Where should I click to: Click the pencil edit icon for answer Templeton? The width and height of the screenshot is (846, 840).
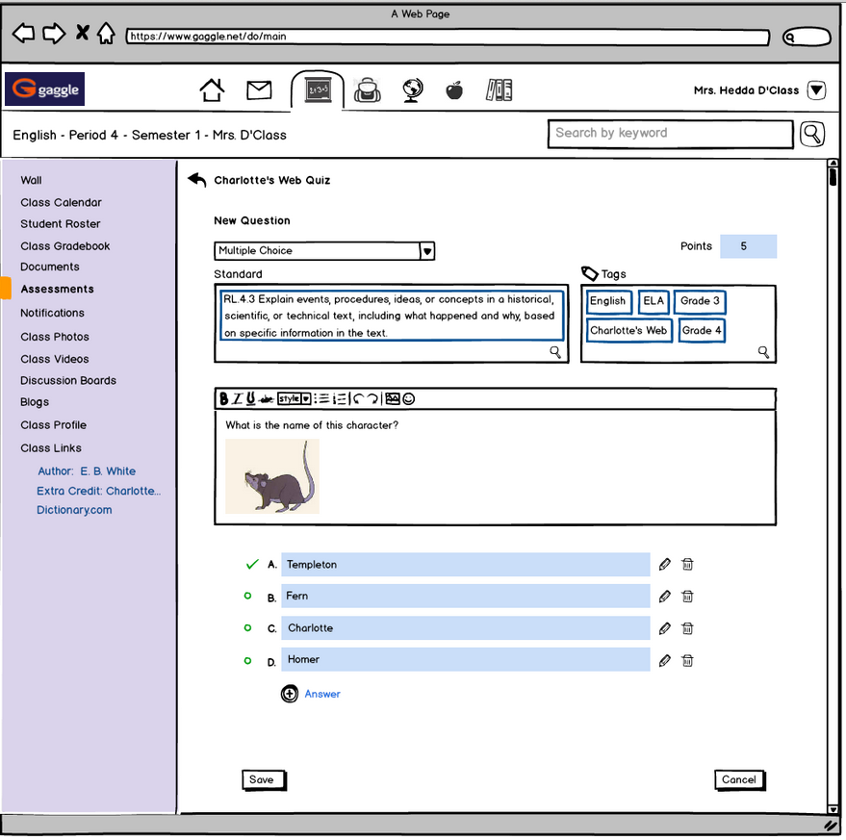665,565
